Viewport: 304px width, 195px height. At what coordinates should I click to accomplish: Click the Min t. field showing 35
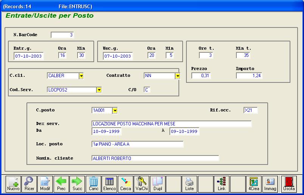pos(243,55)
